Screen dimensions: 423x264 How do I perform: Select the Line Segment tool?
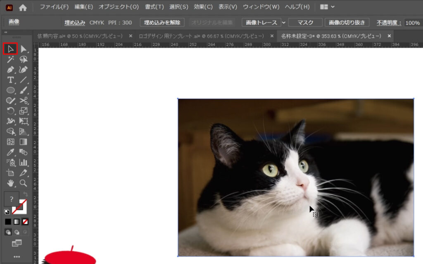[x=24, y=80]
